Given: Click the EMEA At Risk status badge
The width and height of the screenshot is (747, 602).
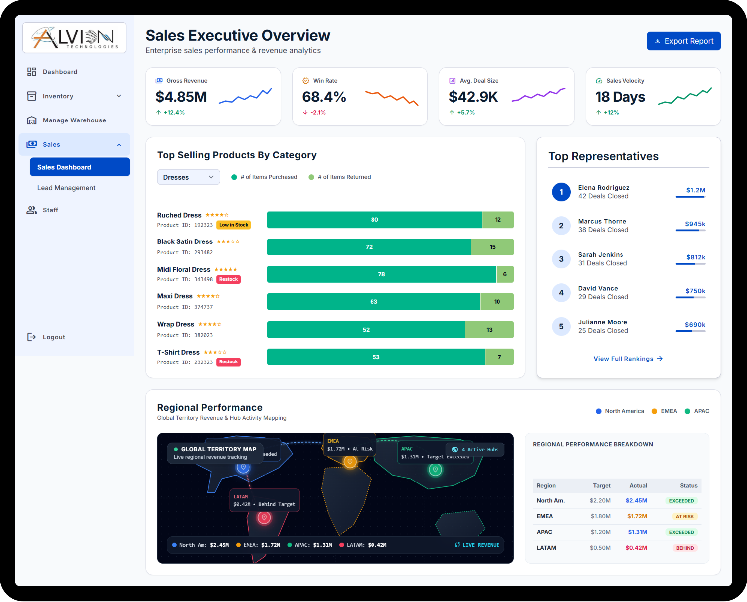Looking at the screenshot, I should click(x=685, y=517).
